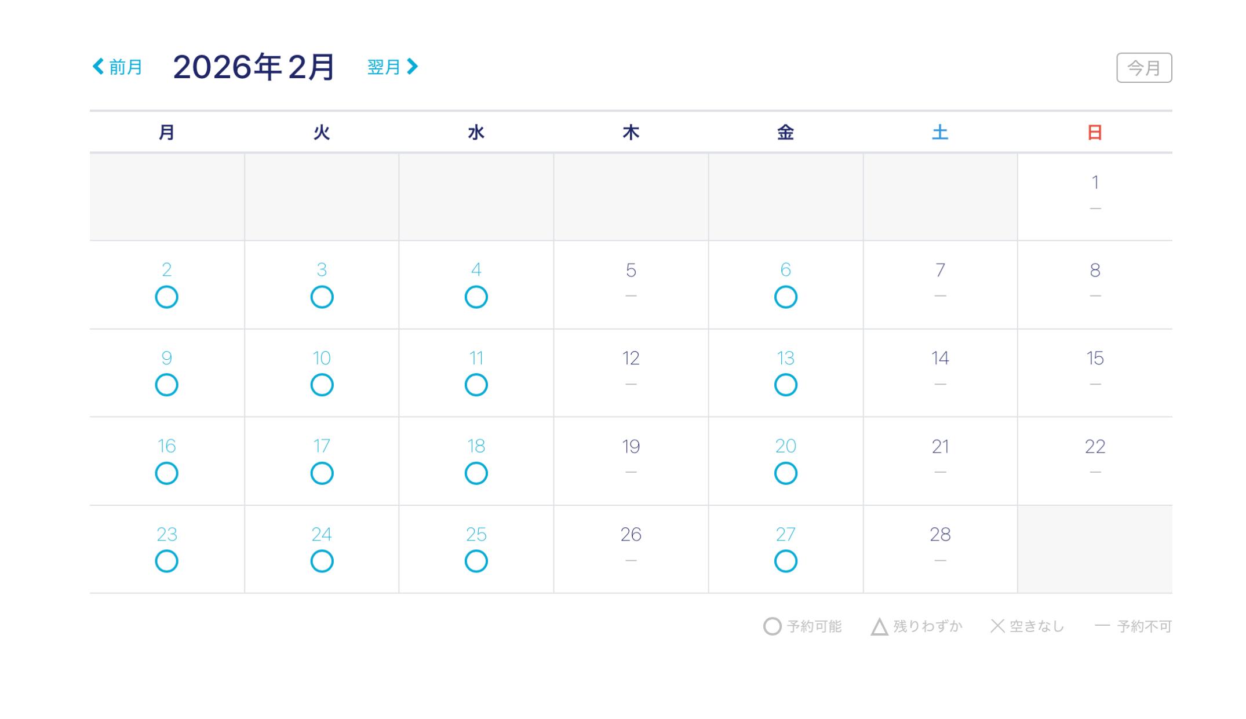Select the 日 Sunday column header
Viewport: 1246px width, 719px height.
click(x=1095, y=132)
